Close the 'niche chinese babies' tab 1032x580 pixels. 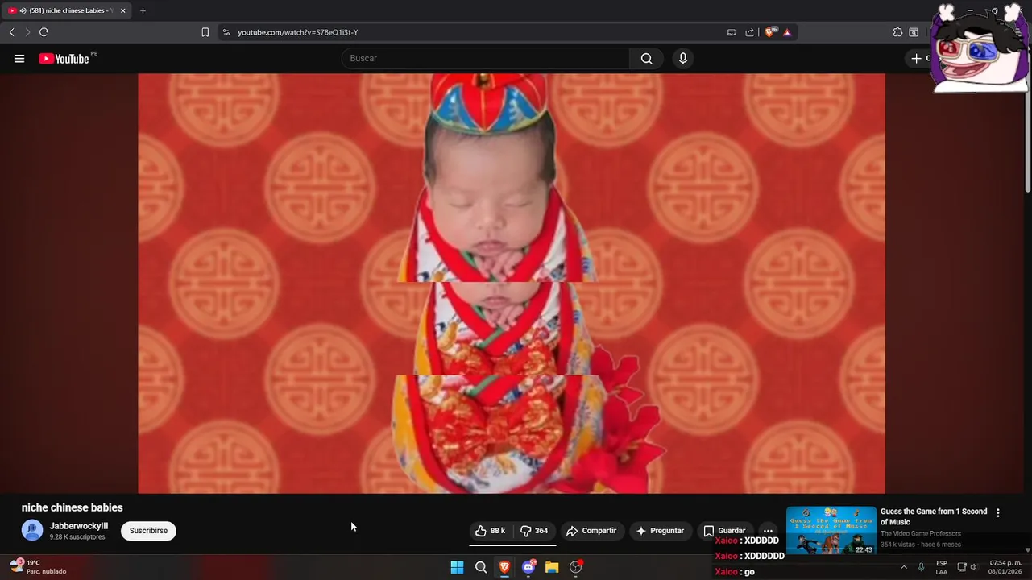point(122,10)
